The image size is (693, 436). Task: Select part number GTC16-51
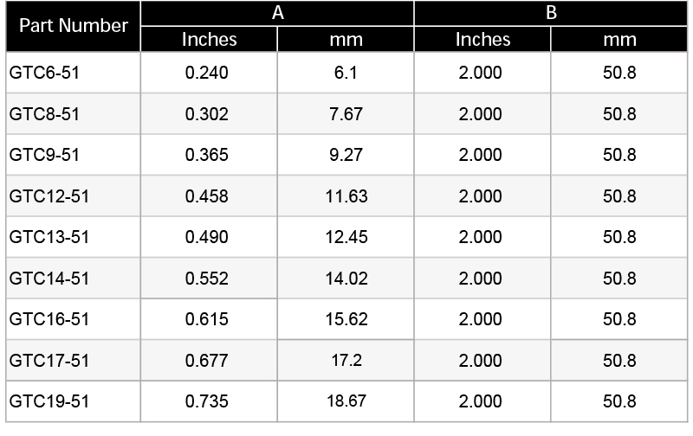[x=49, y=319]
